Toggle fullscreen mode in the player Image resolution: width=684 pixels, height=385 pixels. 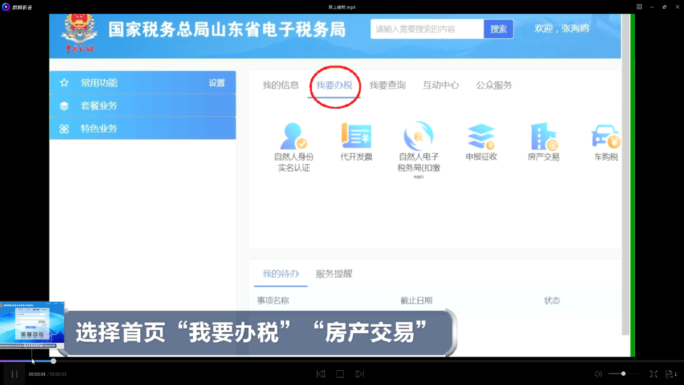click(x=653, y=374)
